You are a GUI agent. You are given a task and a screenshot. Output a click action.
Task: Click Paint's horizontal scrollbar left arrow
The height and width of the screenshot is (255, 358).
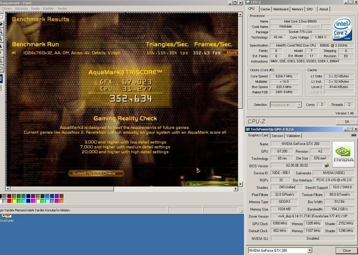pos(8,189)
